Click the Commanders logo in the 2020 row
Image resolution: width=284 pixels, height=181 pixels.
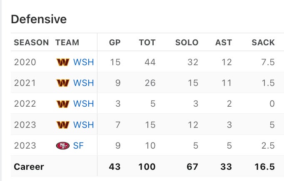point(62,62)
